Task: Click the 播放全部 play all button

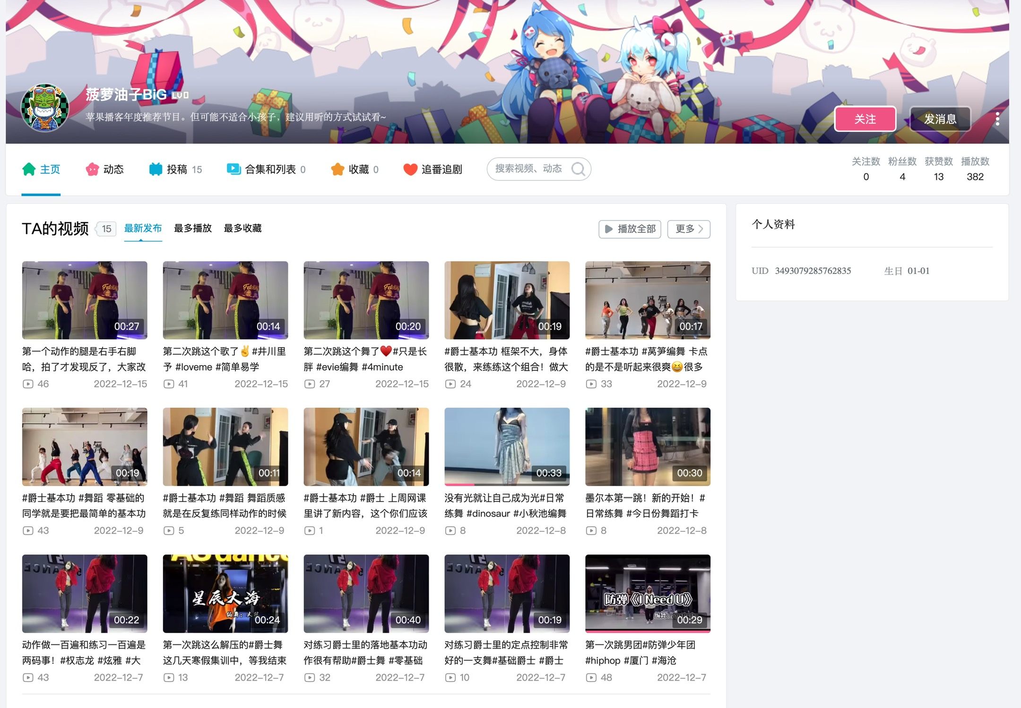Action: 630,229
